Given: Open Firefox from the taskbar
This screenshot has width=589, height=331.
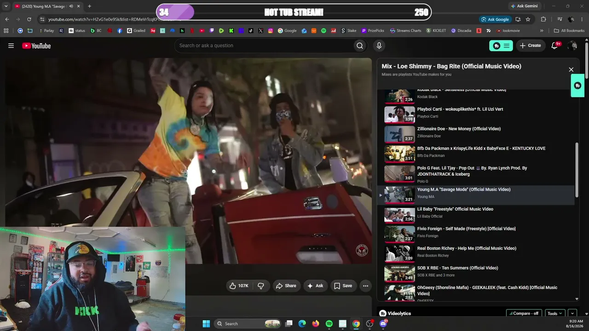Looking at the screenshot, I should 315,324.
